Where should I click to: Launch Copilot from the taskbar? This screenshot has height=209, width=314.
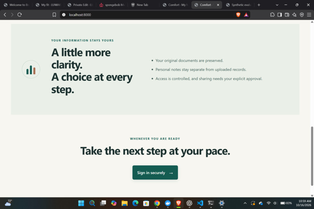114,203
